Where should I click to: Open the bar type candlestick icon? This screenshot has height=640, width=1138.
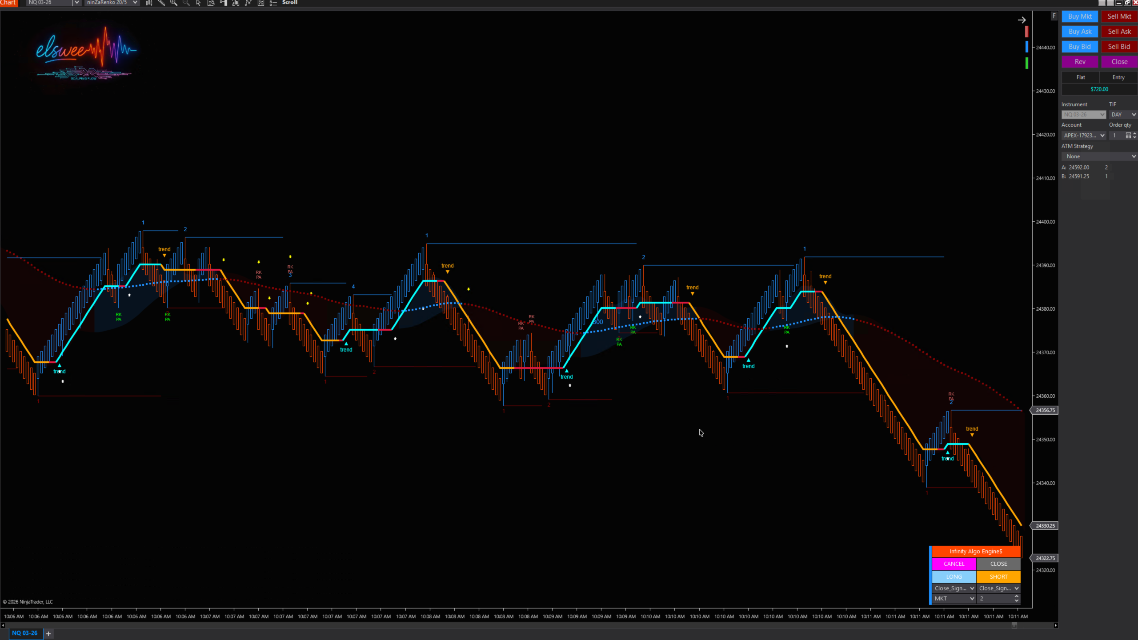coord(149,3)
